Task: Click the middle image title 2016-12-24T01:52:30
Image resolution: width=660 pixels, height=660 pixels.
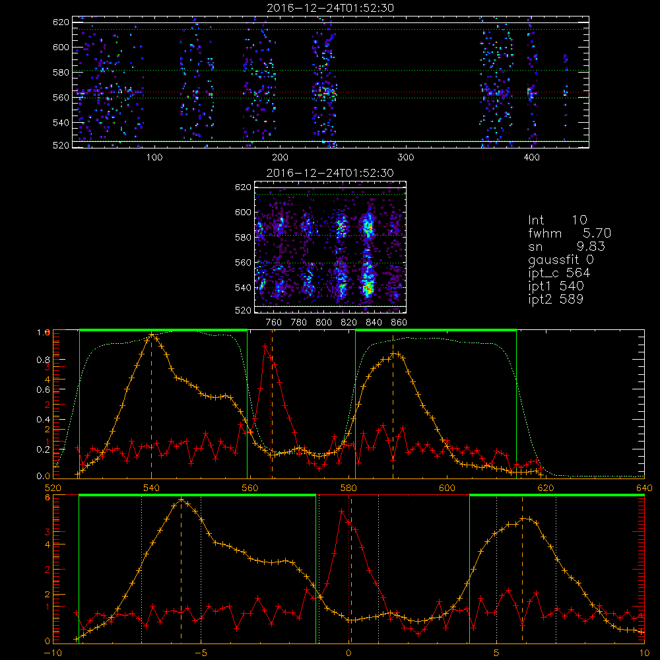Action: tap(331, 173)
